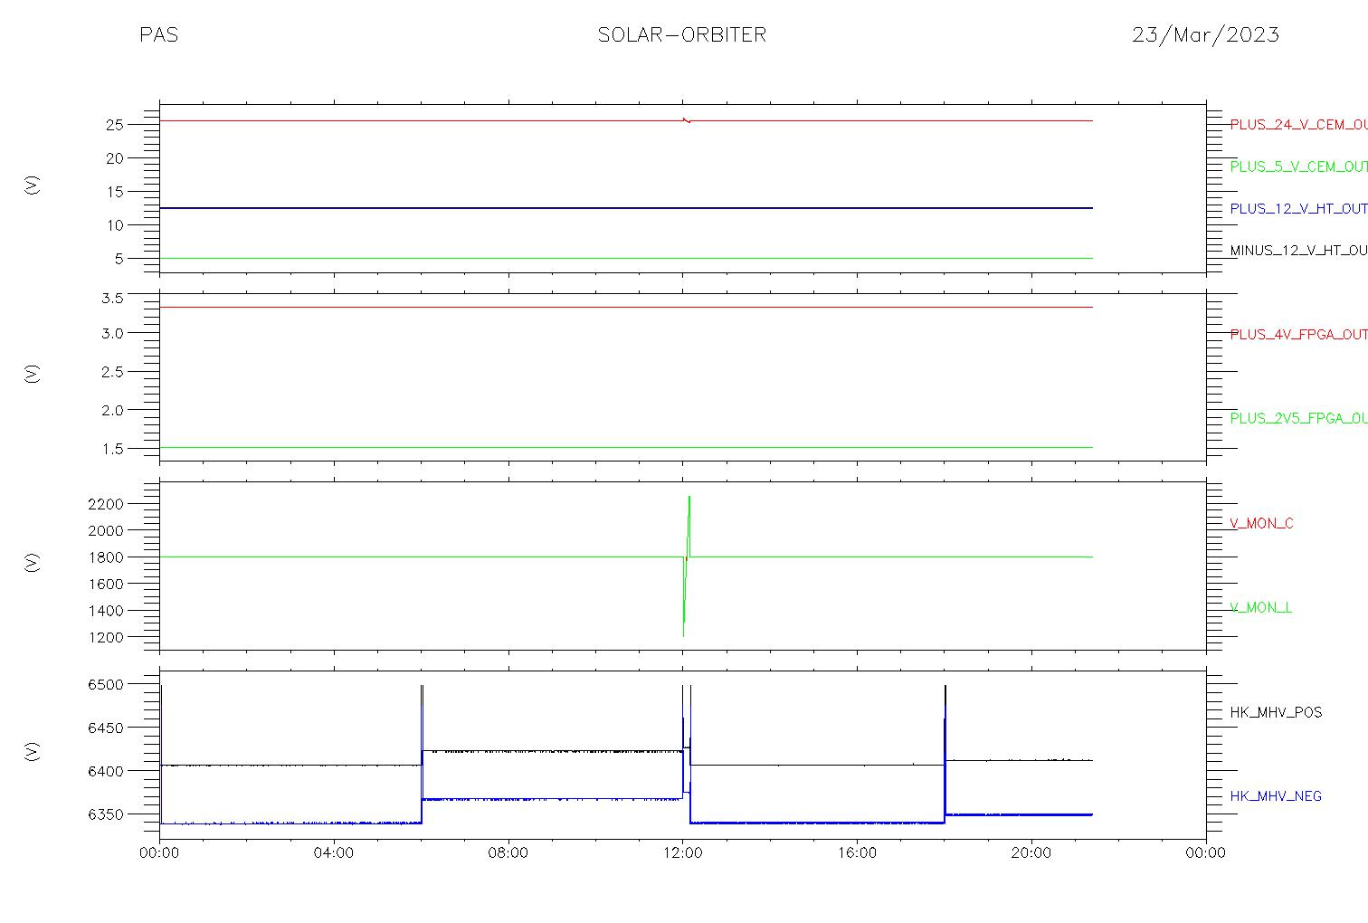The image size is (1368, 923).
Task: Pick the 16:00 time axis label
Action: pos(857,853)
